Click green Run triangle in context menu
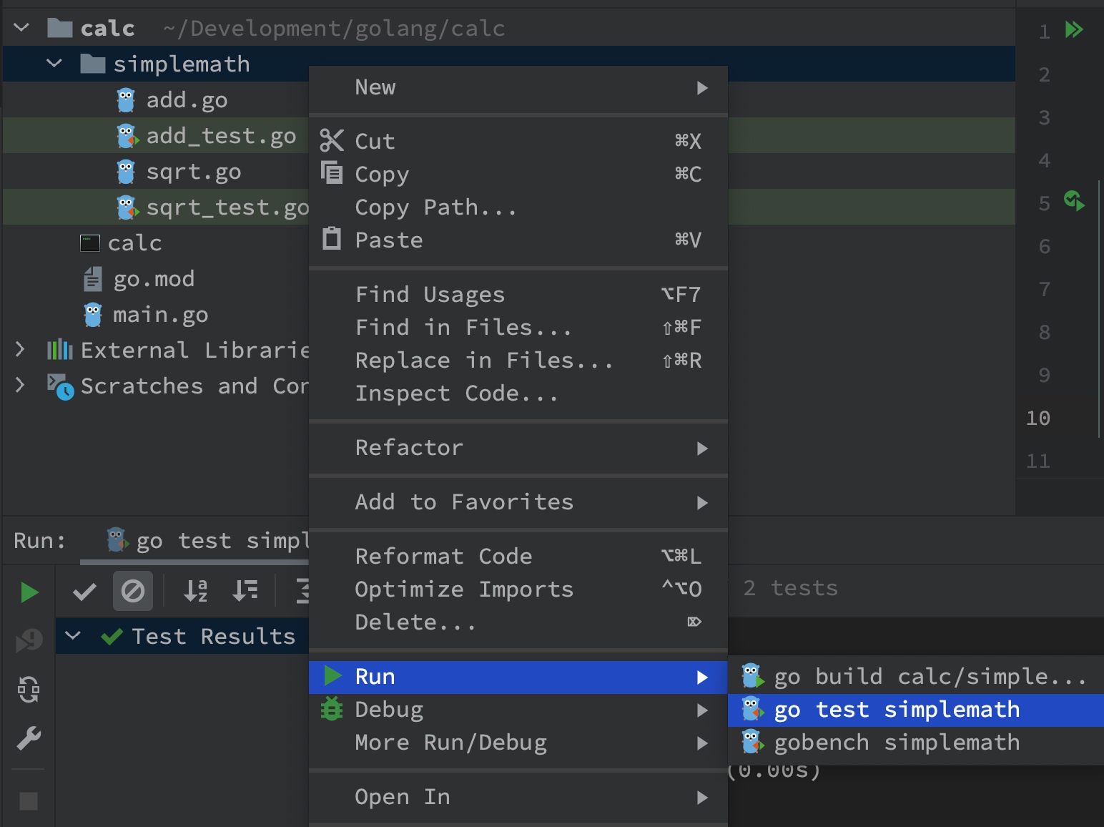Screen dimensions: 1104x827 click(332, 675)
